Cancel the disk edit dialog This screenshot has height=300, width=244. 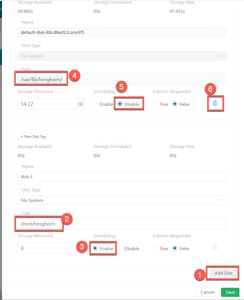tap(207, 292)
